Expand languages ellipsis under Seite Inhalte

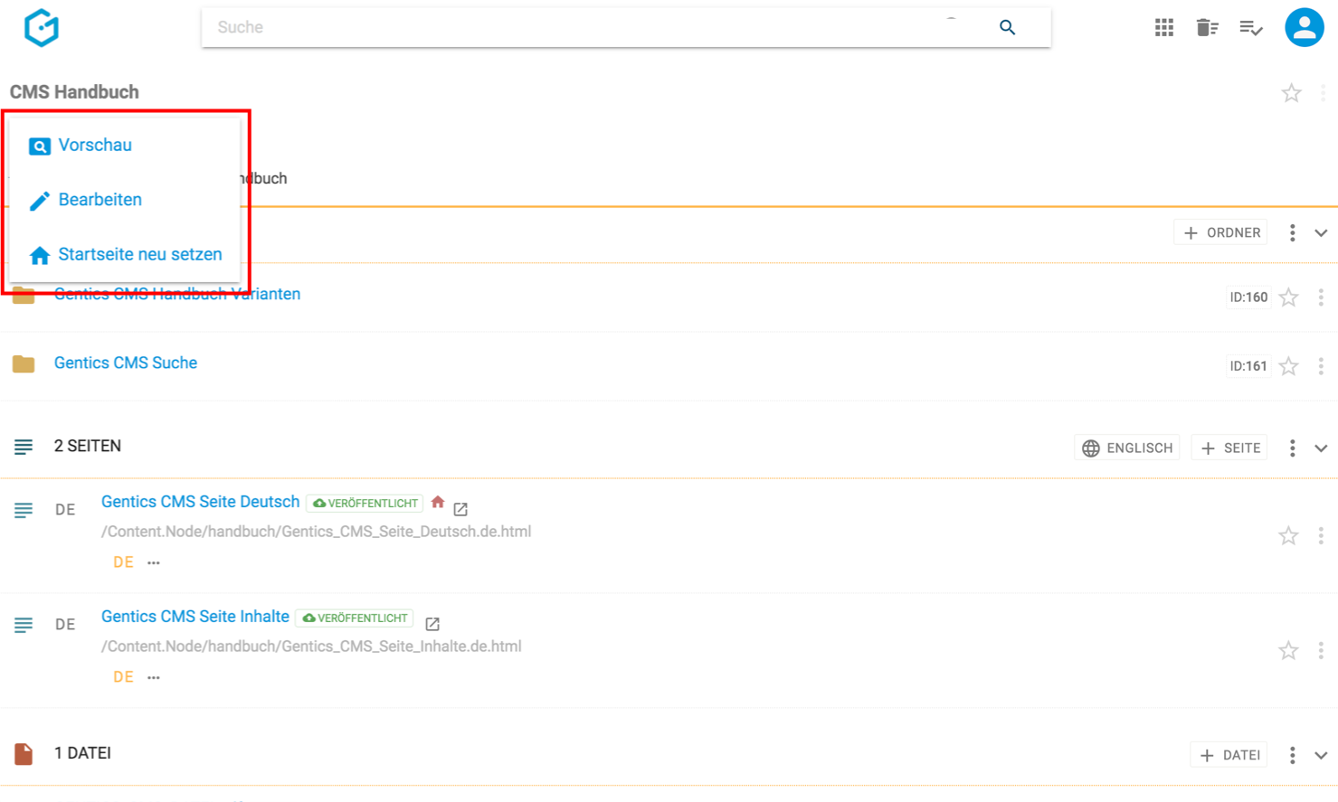[x=154, y=678]
